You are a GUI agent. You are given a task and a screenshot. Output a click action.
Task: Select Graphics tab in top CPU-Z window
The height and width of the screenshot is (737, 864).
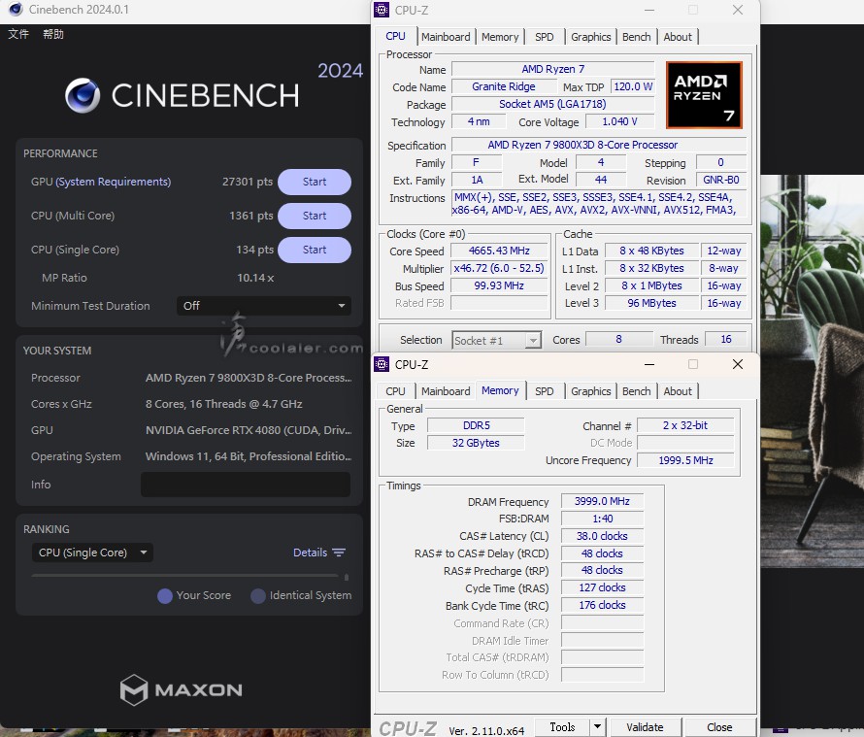tap(590, 37)
